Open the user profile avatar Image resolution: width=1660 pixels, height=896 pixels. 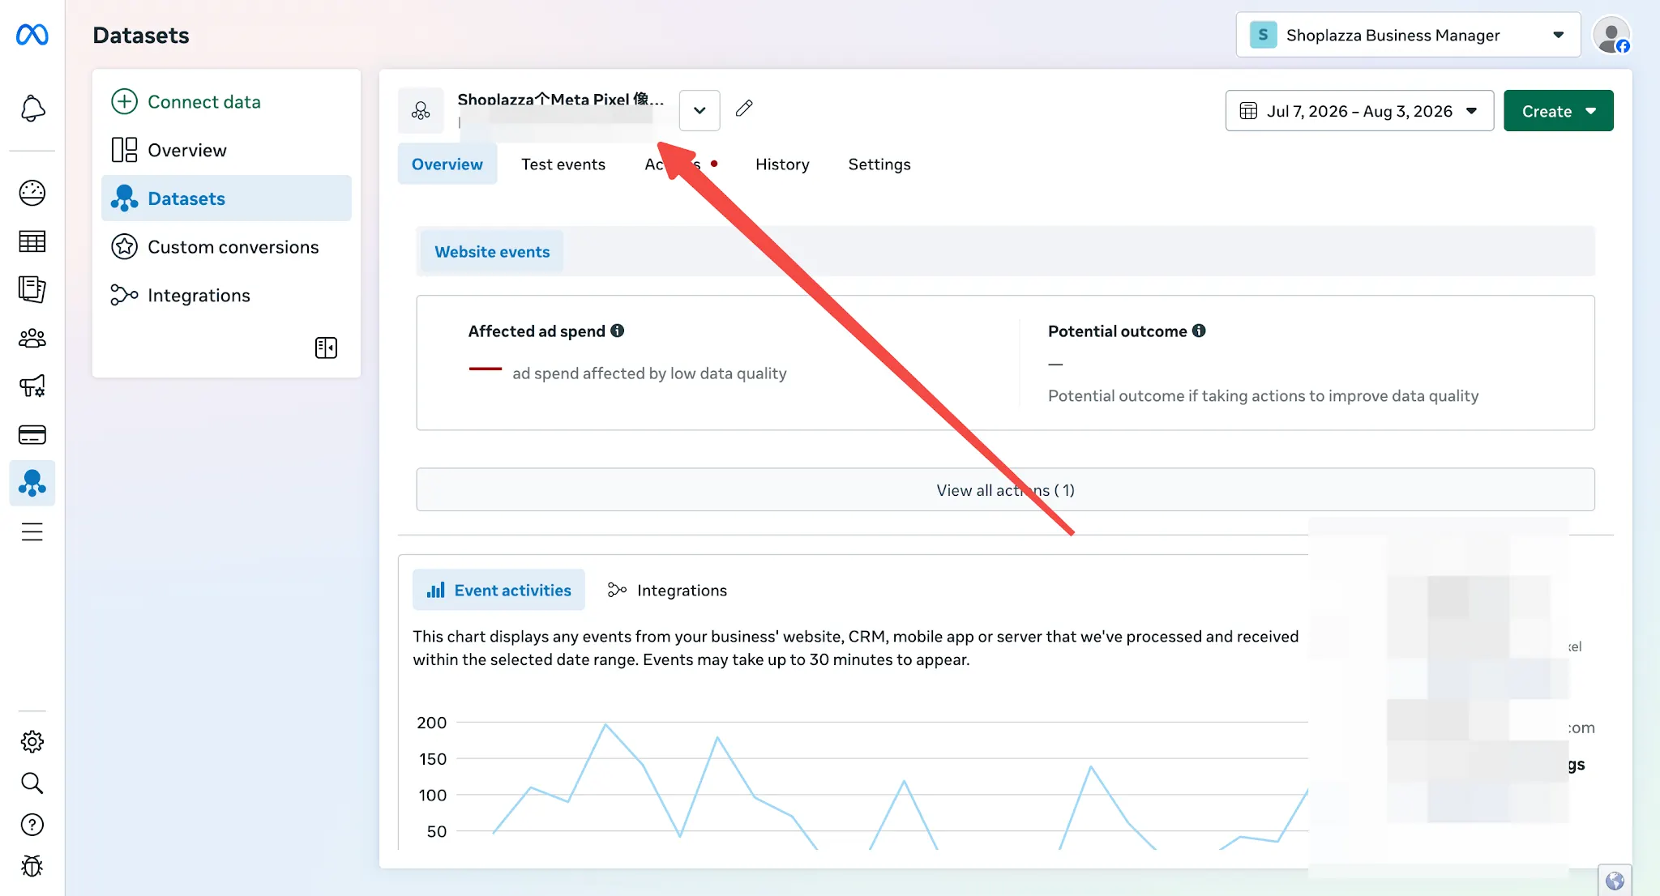(1611, 35)
